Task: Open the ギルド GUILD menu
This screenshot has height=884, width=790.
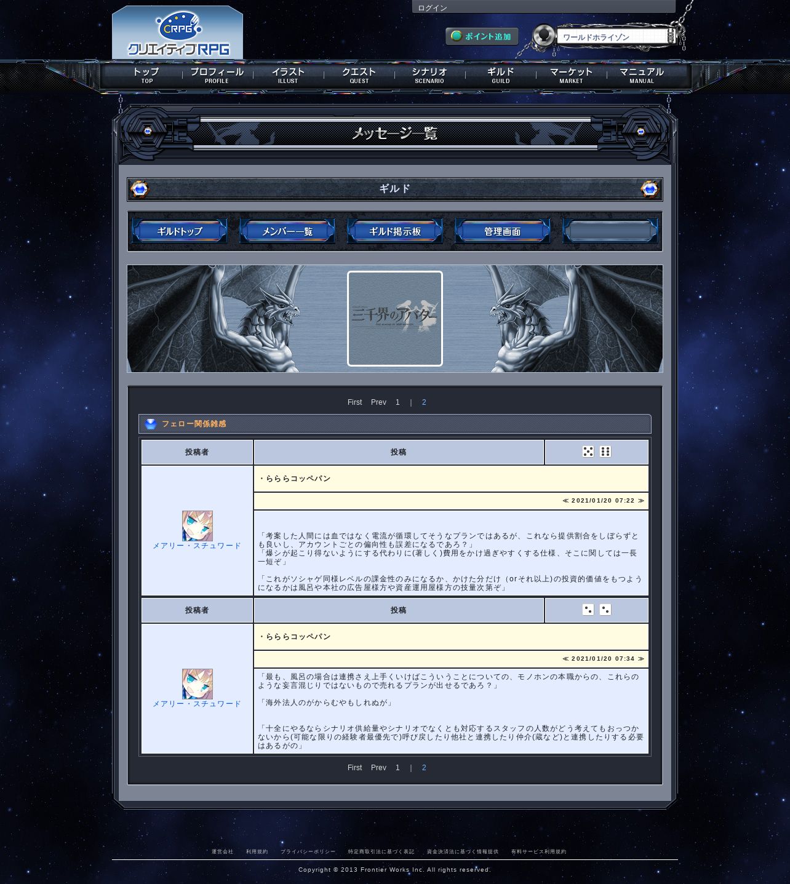Action: pos(501,76)
